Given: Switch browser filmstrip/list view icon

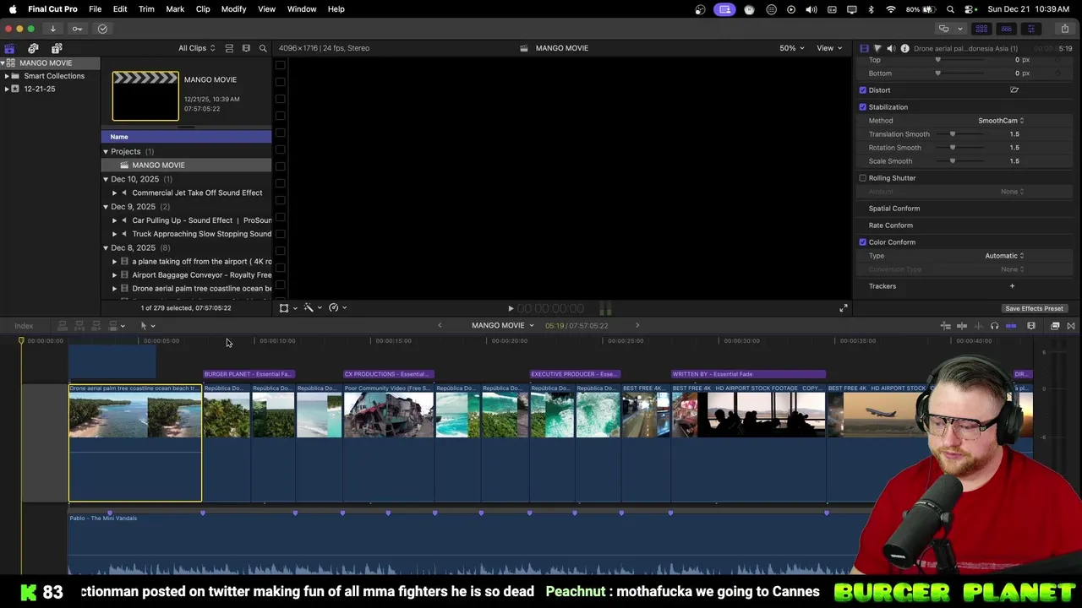Looking at the screenshot, I should pyautogui.click(x=246, y=48).
